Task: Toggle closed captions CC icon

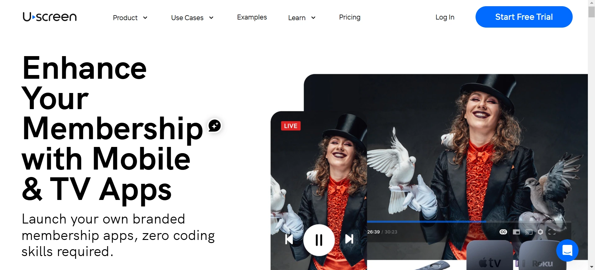Action: pos(503,232)
